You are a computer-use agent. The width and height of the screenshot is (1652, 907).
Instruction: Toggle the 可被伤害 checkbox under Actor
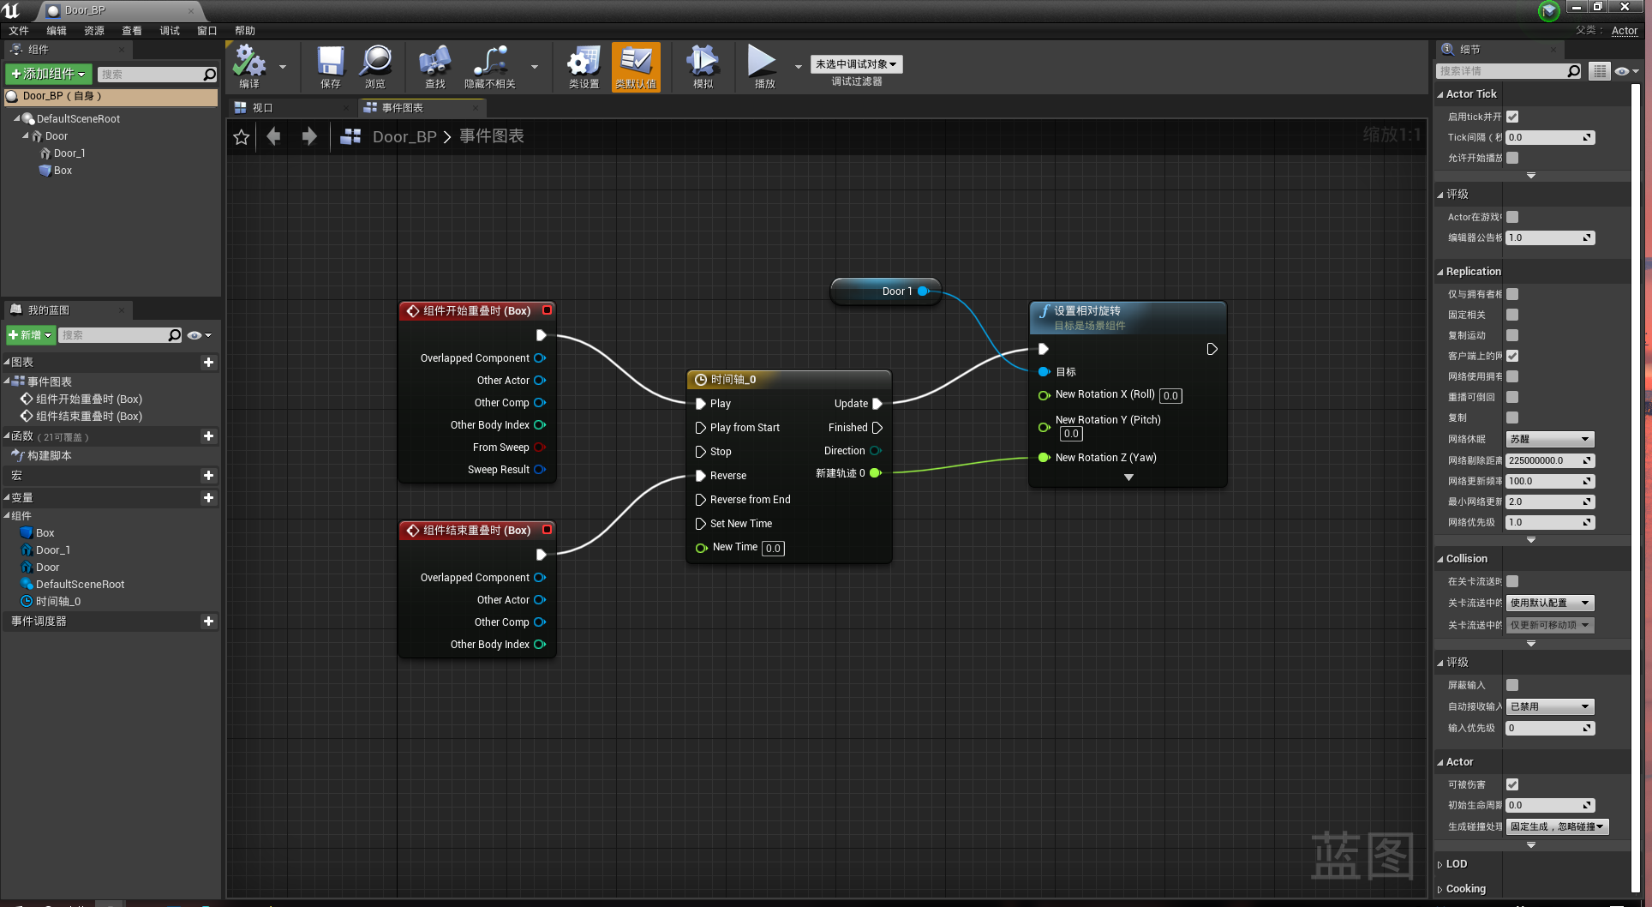pos(1512,784)
